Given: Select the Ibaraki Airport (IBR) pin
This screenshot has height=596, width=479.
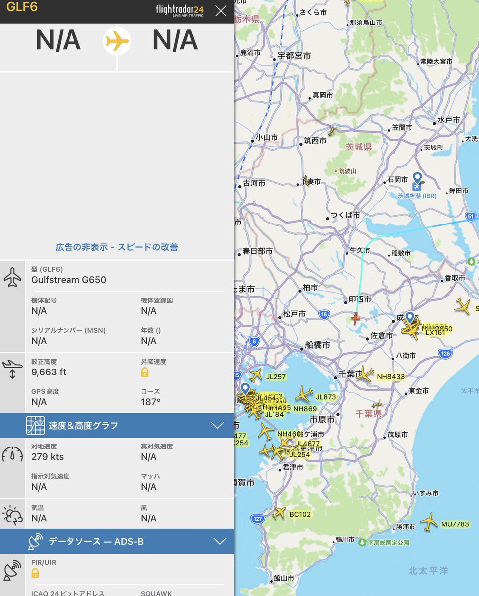Looking at the screenshot, I should click(x=418, y=181).
